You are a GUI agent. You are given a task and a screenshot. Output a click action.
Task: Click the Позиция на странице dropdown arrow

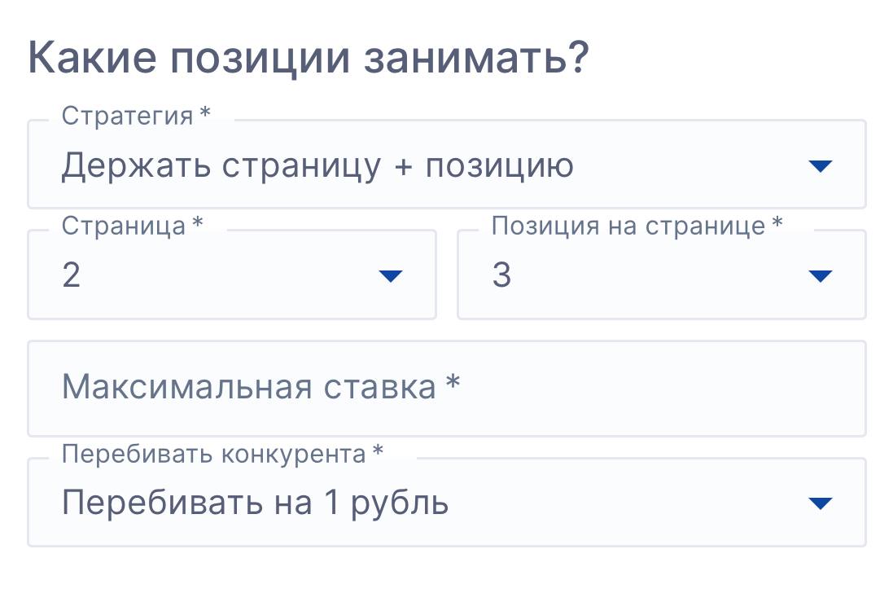(820, 276)
